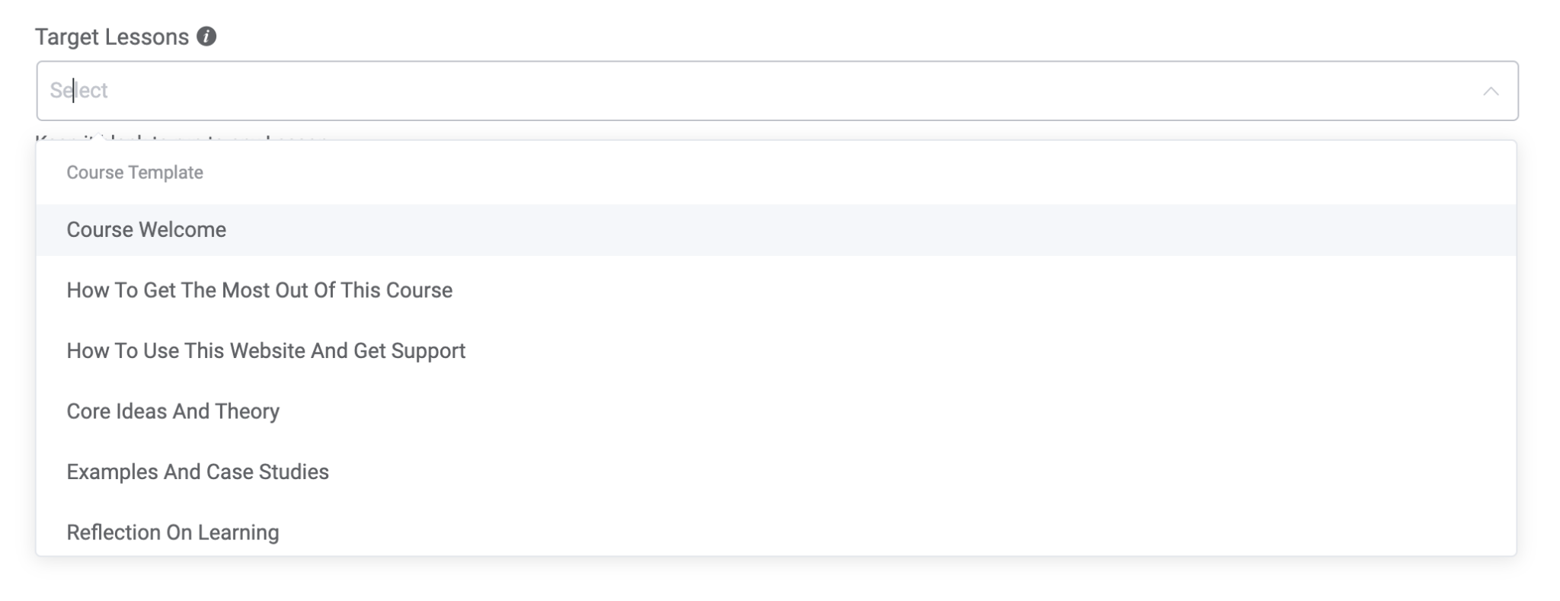Viewport: 1560px width, 601px height.
Task: Choose How To Get The Most Out Of This Course
Action: (259, 289)
